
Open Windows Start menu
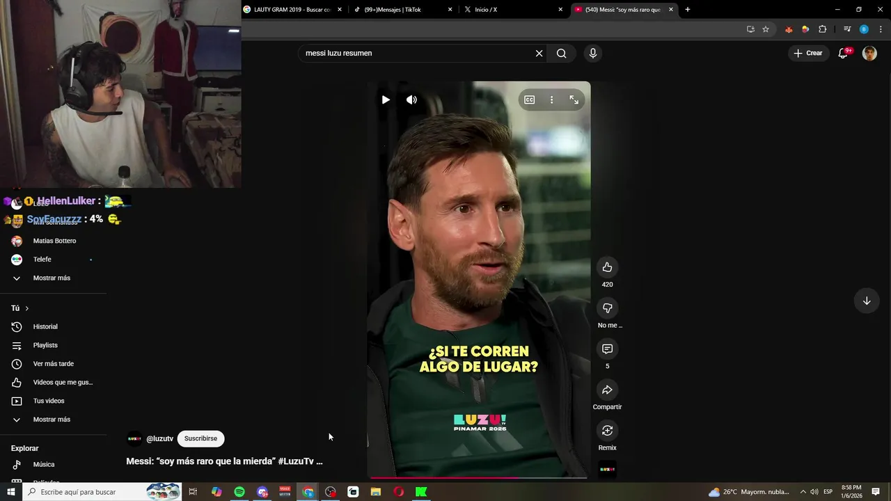[10, 492]
